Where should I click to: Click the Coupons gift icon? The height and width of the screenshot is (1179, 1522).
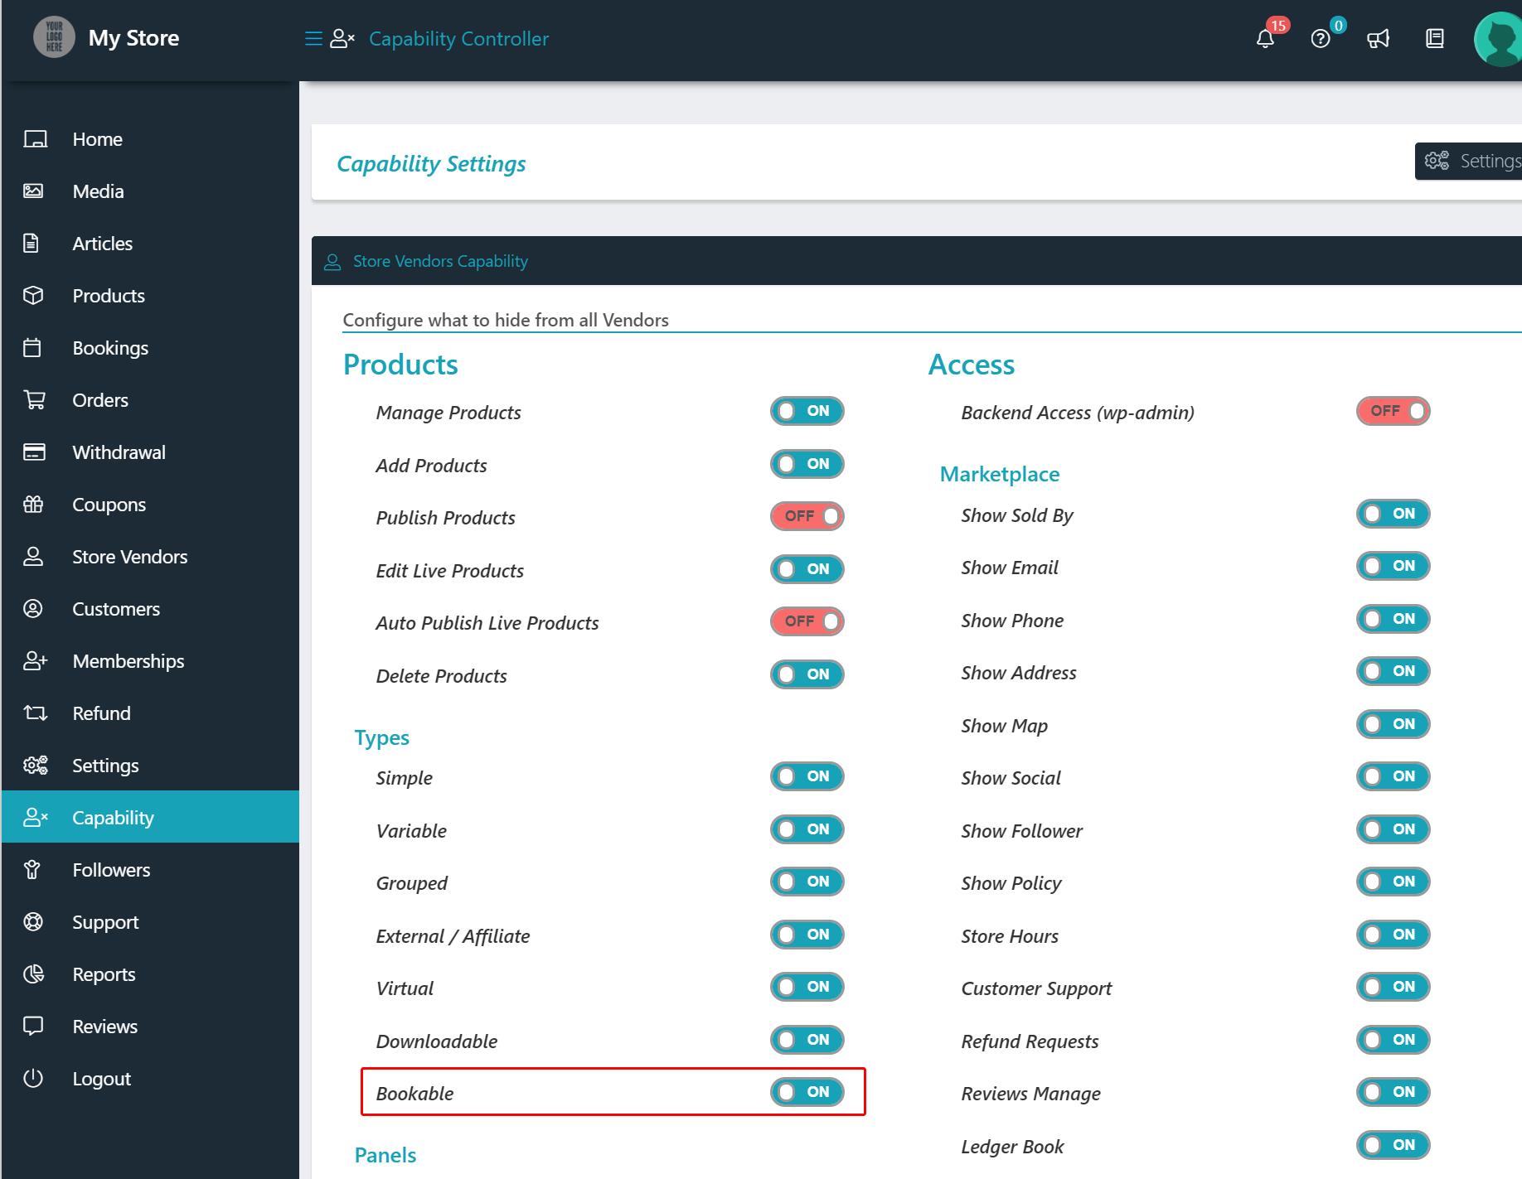[x=33, y=505]
